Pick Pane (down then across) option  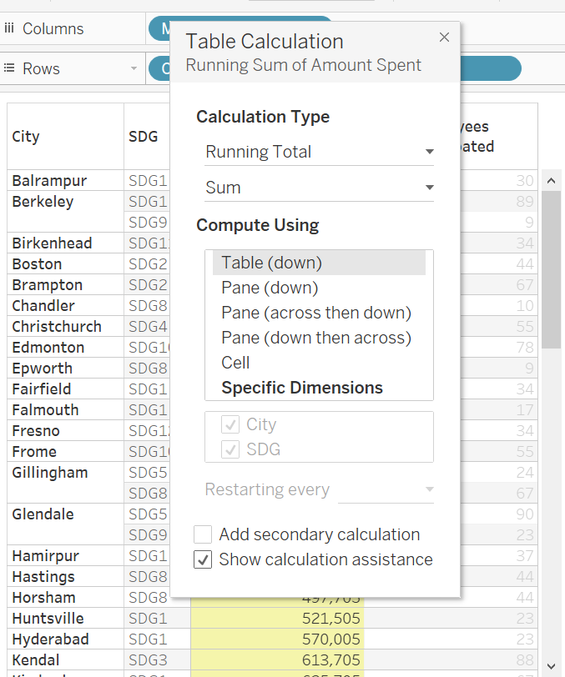[x=316, y=338]
